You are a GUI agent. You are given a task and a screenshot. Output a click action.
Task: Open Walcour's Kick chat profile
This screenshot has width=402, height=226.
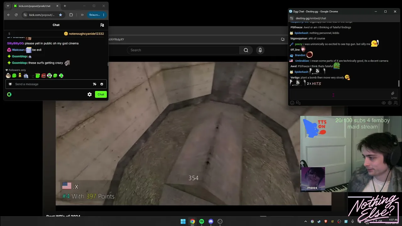click(x=18, y=50)
